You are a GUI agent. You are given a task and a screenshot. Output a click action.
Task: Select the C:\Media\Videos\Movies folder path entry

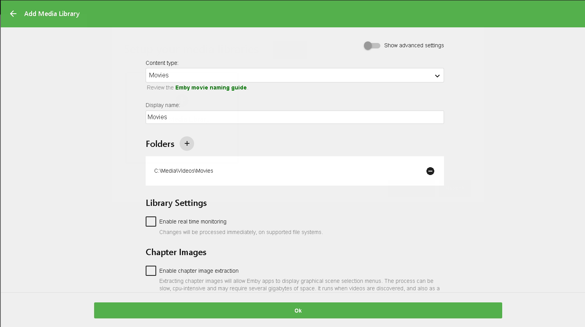tap(184, 171)
